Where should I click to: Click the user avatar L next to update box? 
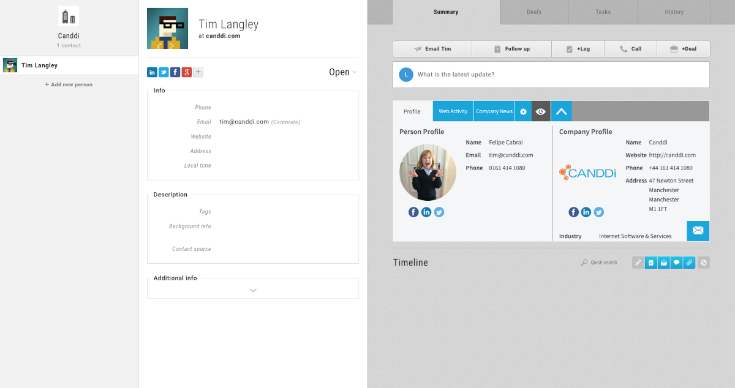click(405, 75)
